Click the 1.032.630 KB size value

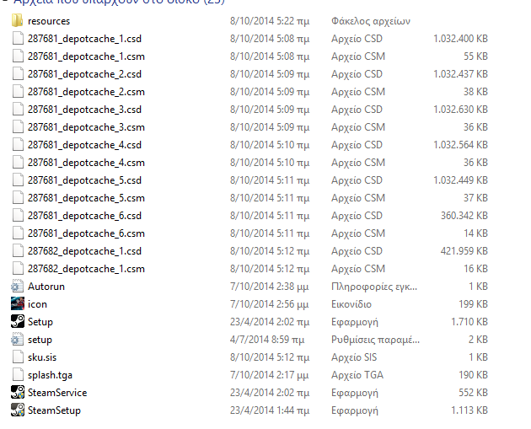pos(460,110)
